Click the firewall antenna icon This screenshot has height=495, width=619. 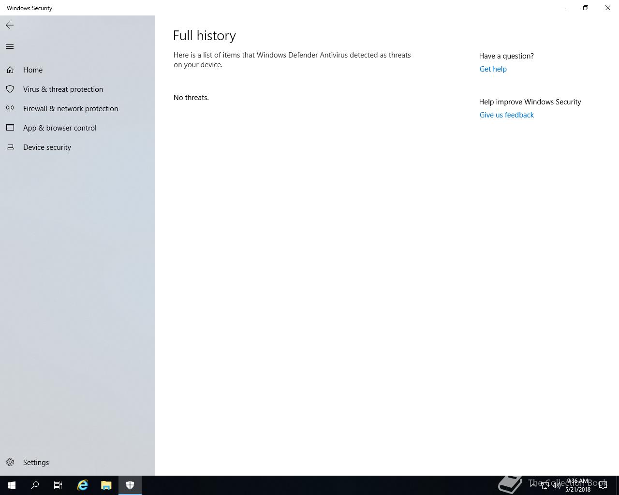(x=10, y=108)
